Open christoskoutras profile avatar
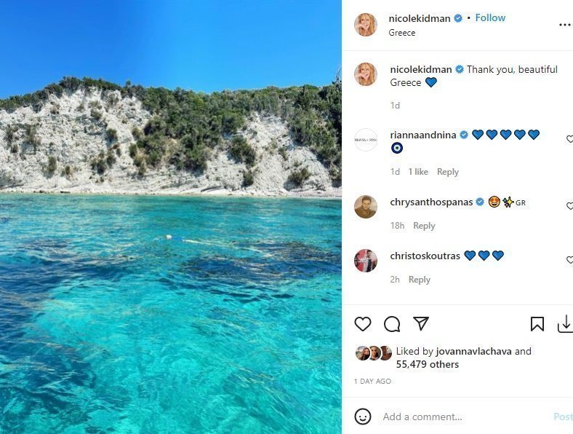 (x=366, y=261)
